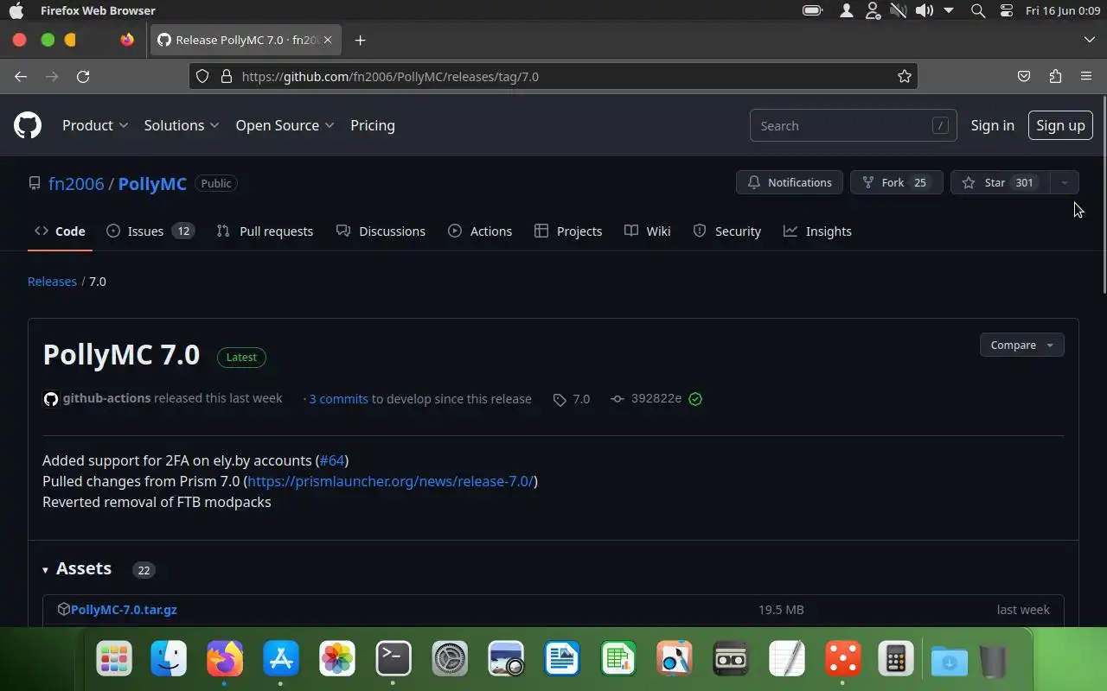Open the Compare dropdown button

(1021, 345)
